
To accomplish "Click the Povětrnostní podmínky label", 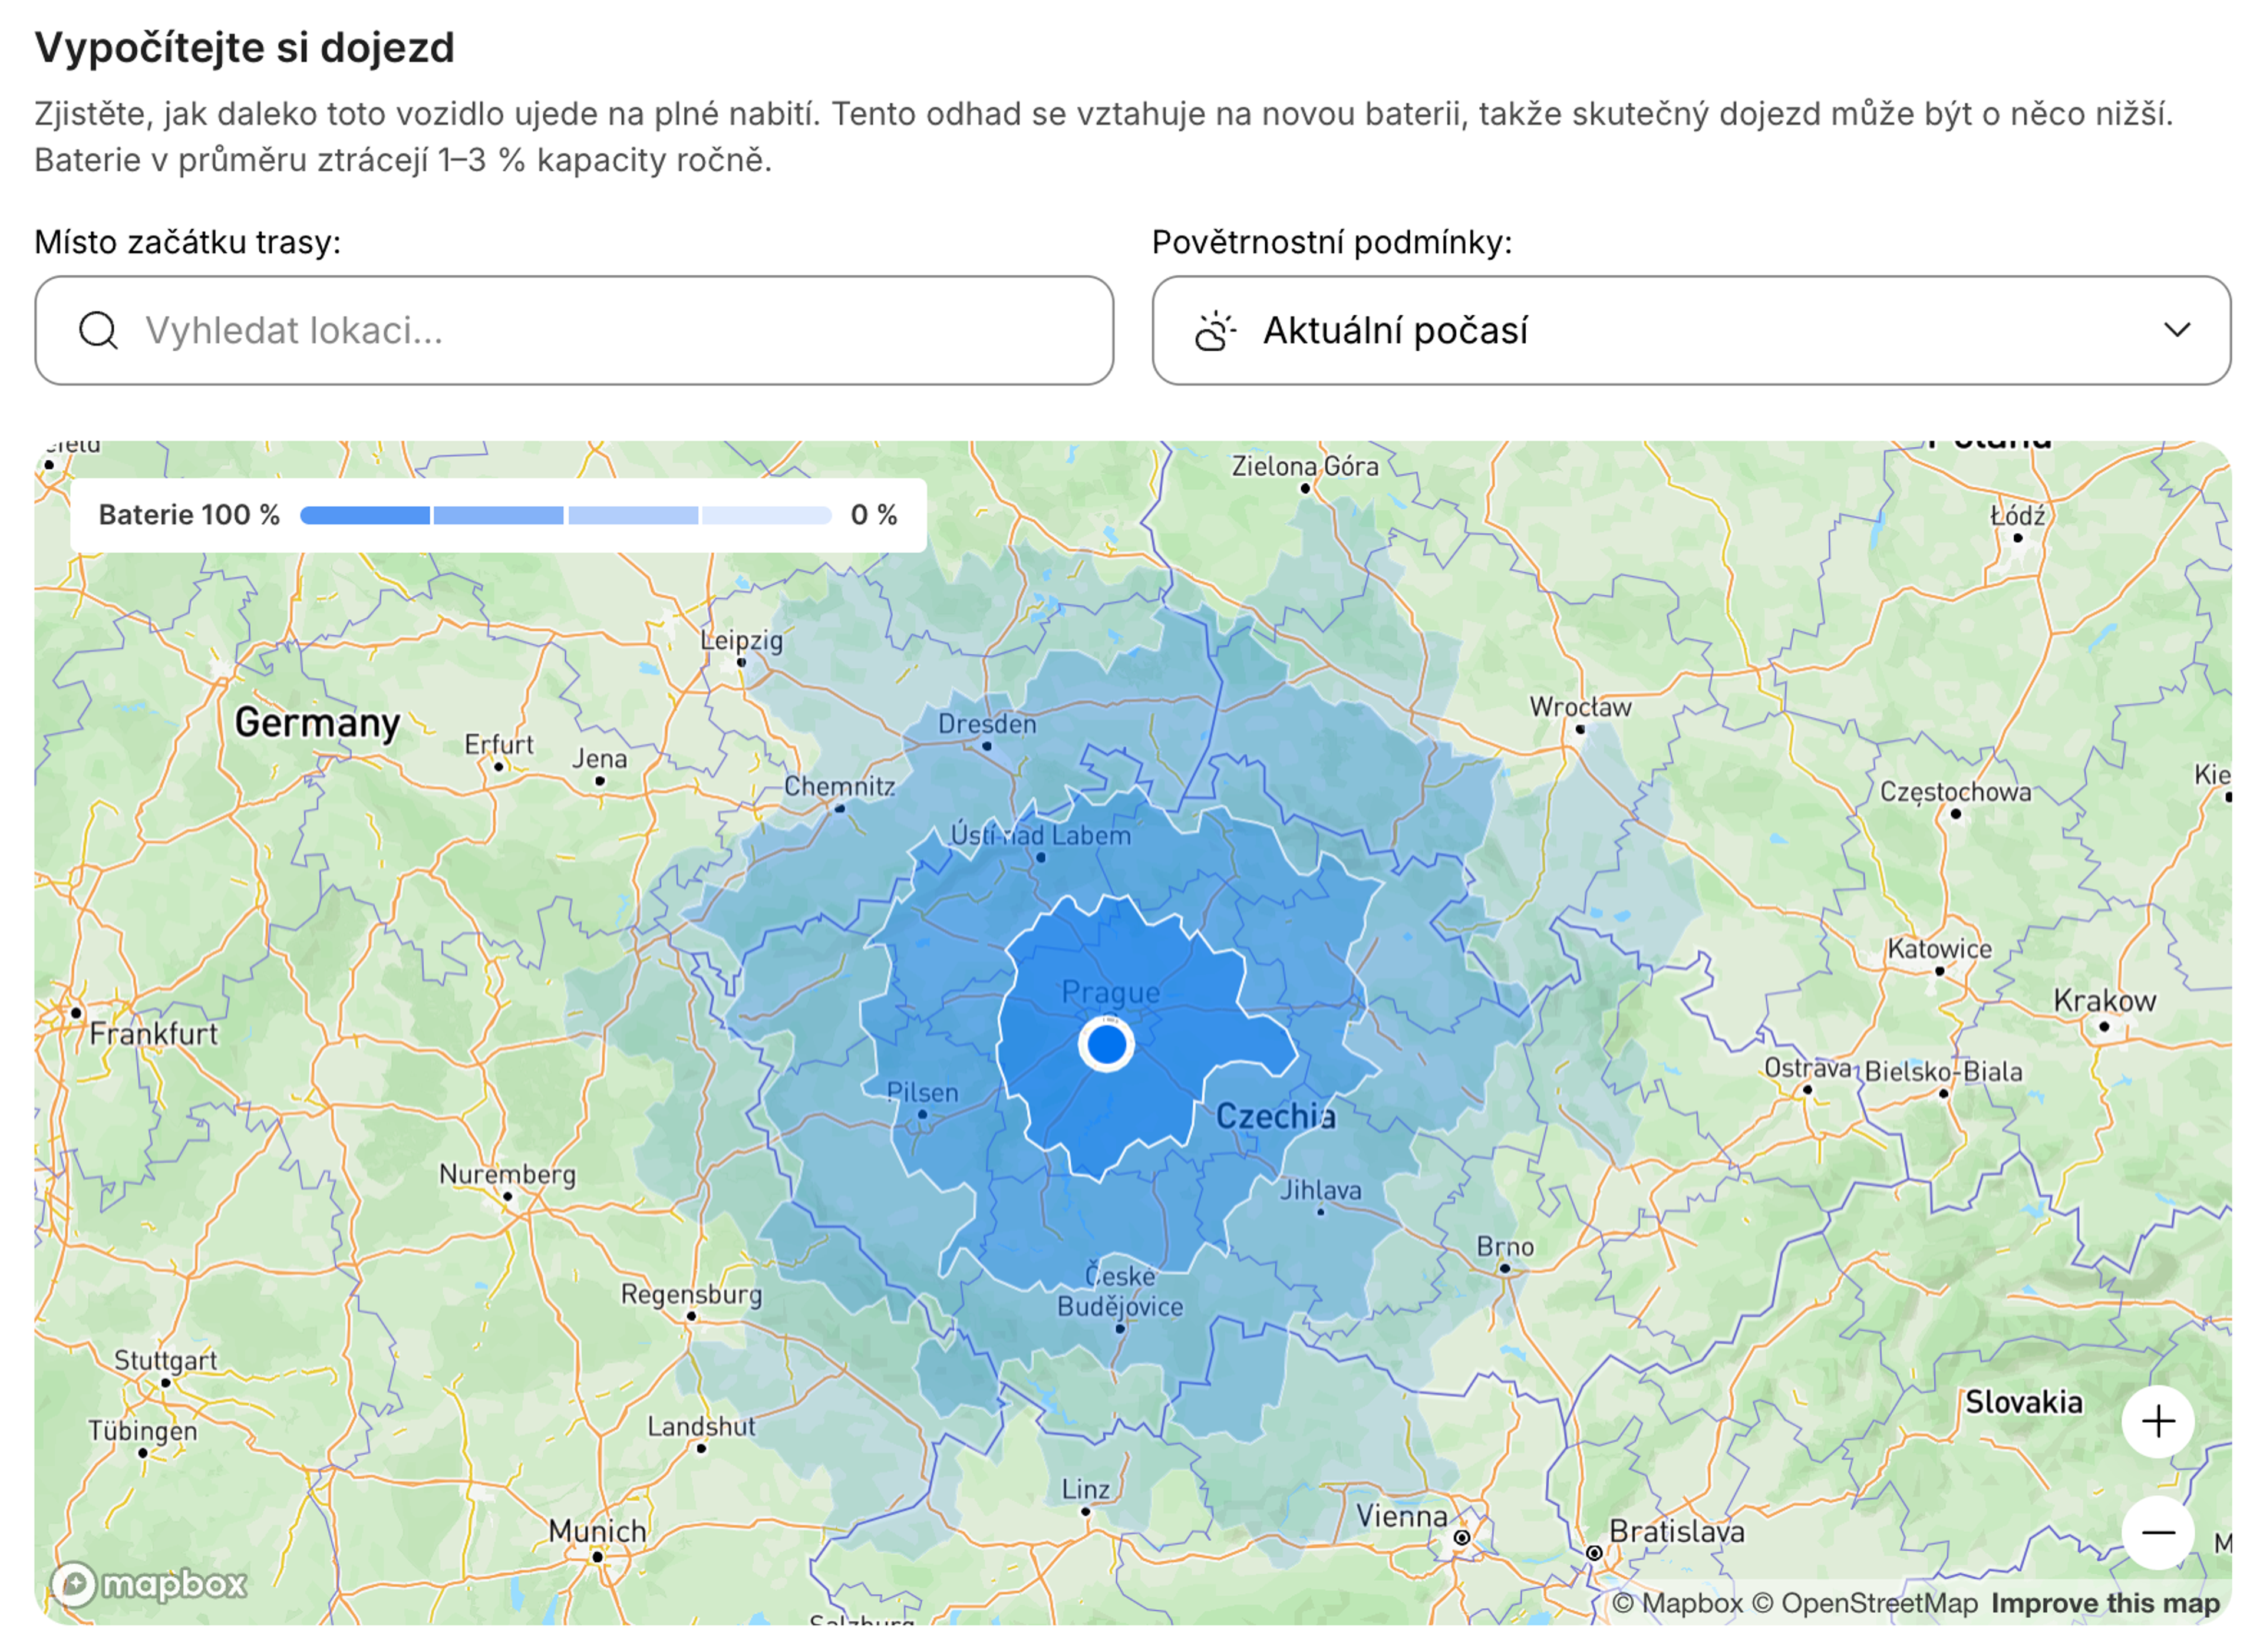I will click(x=1331, y=242).
